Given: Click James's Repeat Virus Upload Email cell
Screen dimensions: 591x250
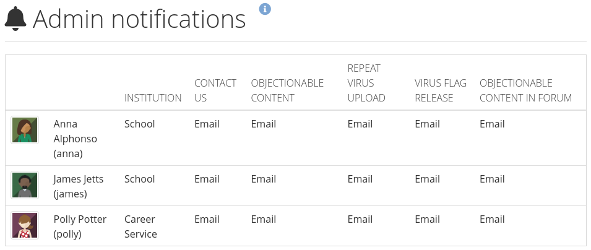Looking at the screenshot, I should tap(360, 179).
